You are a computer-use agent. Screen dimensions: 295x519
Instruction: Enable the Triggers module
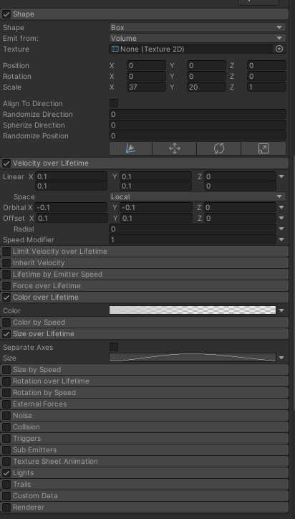coord(6,439)
